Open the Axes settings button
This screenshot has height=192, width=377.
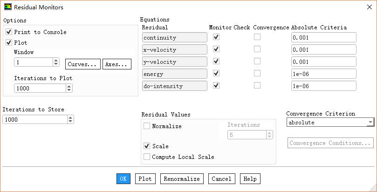pos(117,64)
